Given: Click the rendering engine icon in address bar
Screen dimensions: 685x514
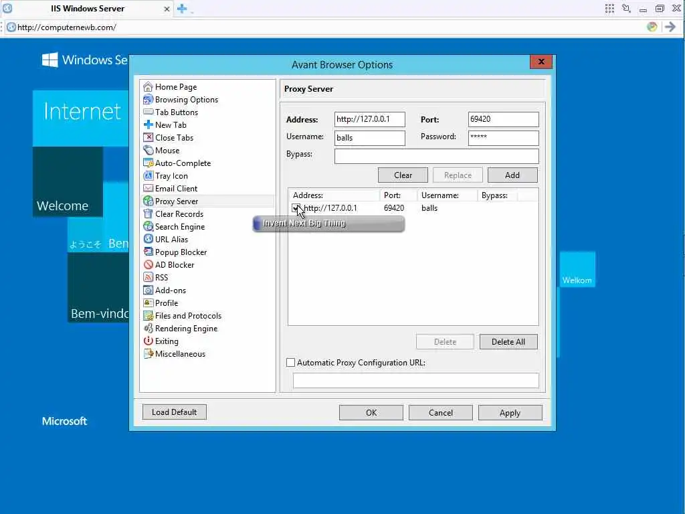Looking at the screenshot, I should 652,27.
